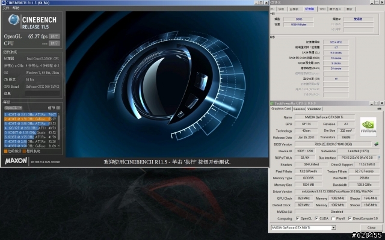Click the GPU-Z screenshot camera icon
The height and width of the screenshot is (240, 385).
(380, 109)
